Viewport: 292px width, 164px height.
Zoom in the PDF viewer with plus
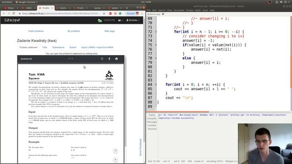115,159
